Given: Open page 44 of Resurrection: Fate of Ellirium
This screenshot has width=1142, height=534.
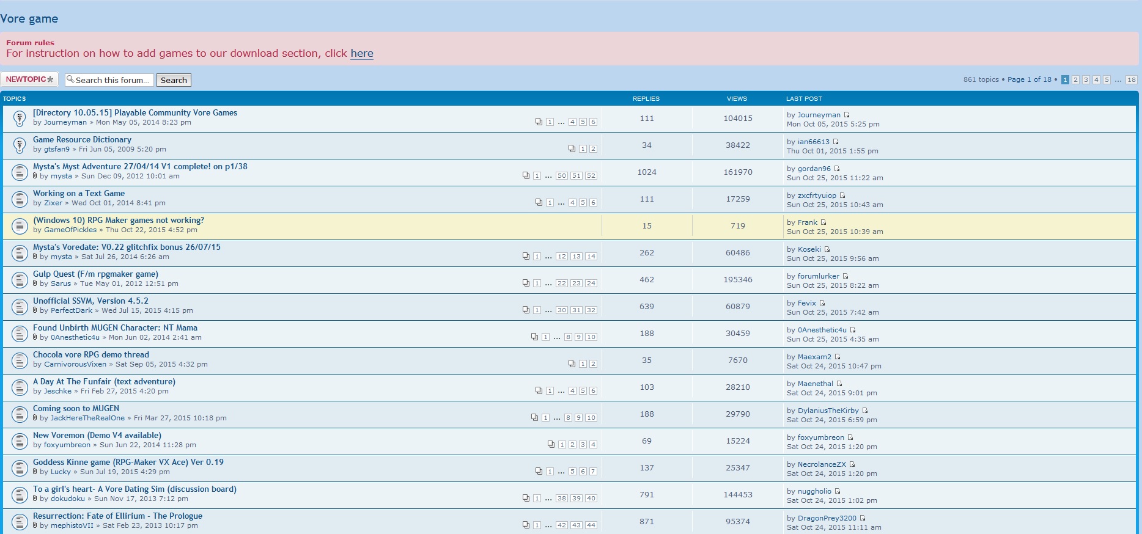Looking at the screenshot, I should [591, 525].
